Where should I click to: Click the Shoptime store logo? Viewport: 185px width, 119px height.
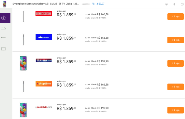pos(44,84)
